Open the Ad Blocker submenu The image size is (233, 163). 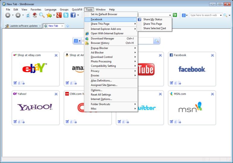(111, 53)
